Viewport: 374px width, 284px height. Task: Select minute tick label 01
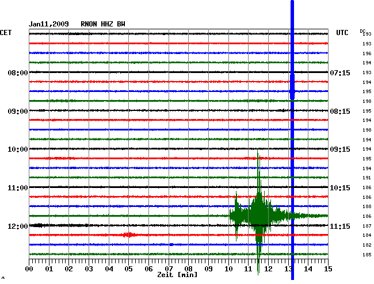(x=49, y=269)
